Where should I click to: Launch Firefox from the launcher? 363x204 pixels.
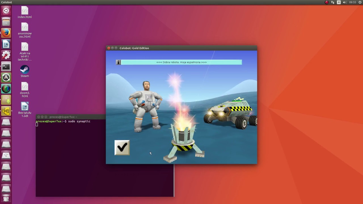tap(6, 33)
